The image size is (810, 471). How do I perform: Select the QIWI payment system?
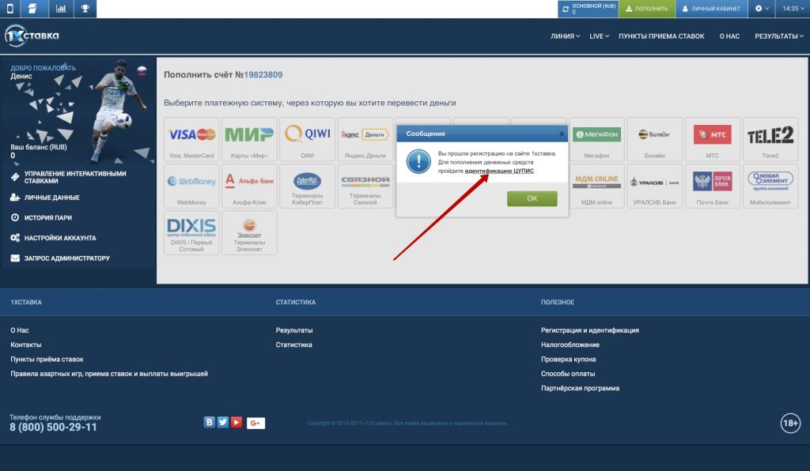[307, 139]
